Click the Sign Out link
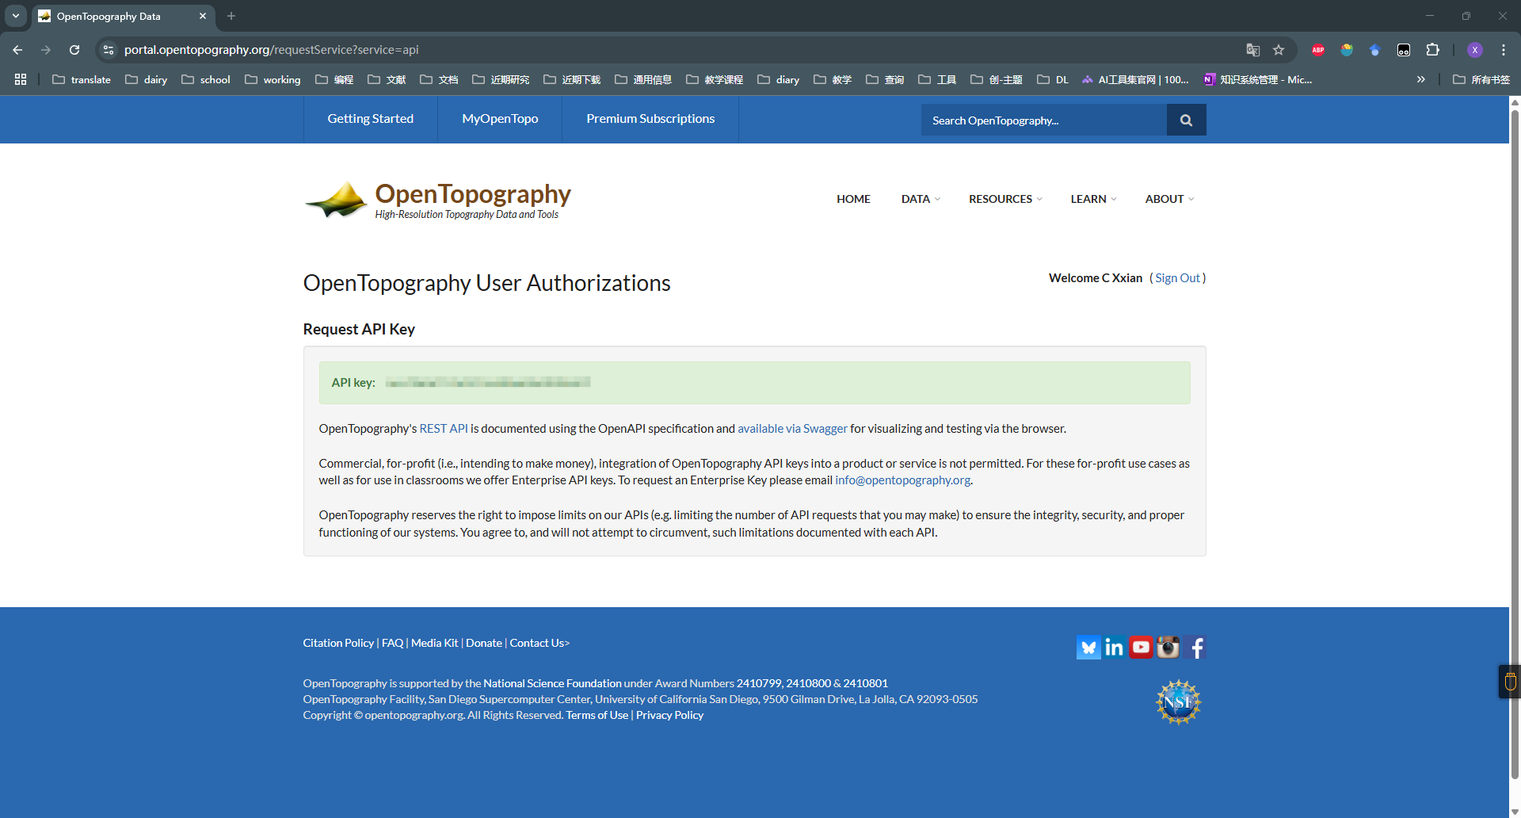This screenshot has width=1521, height=818. coord(1177,278)
